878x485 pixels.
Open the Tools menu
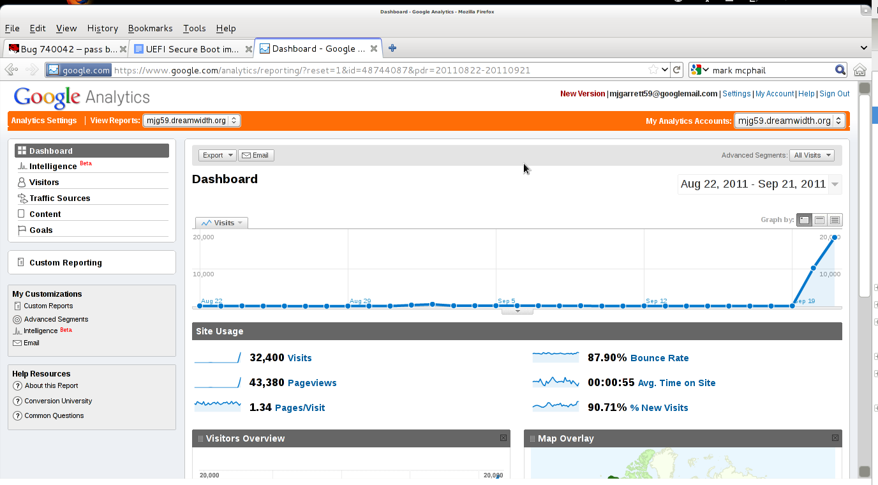click(194, 28)
